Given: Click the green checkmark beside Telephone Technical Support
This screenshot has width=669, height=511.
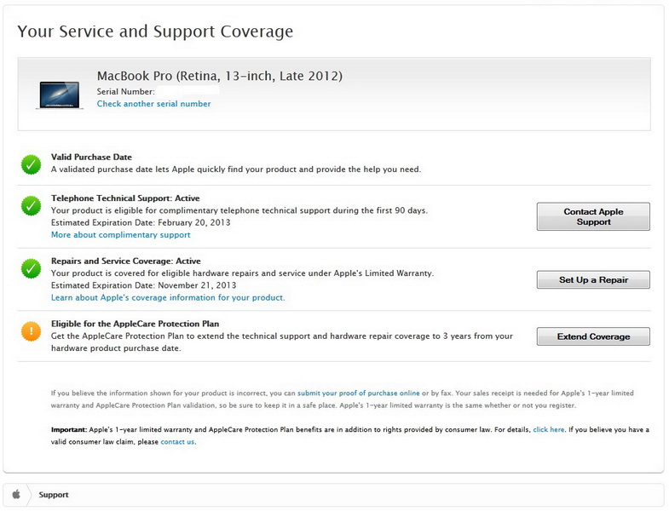Looking at the screenshot, I should pyautogui.click(x=32, y=205).
